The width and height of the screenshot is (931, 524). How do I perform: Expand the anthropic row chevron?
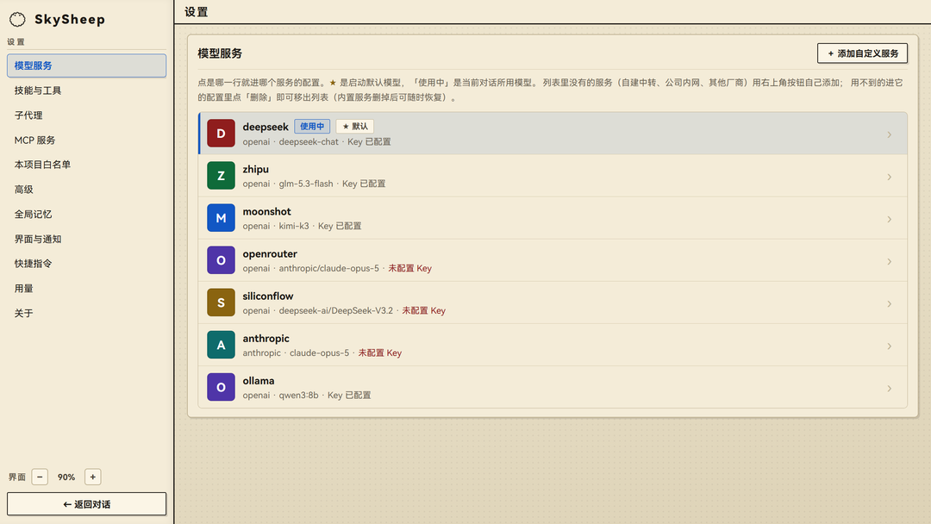889,346
